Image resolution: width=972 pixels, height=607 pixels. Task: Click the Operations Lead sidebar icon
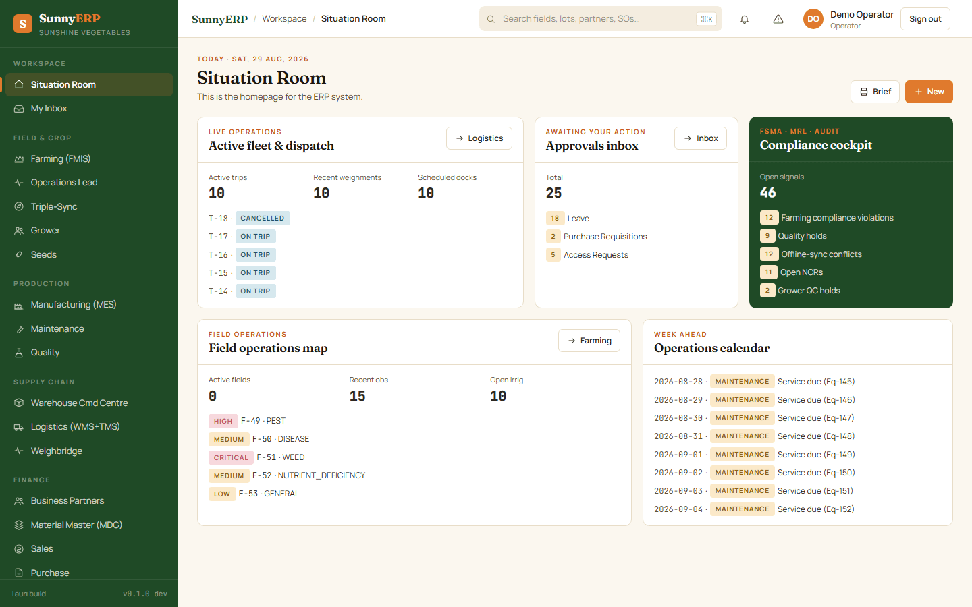[19, 183]
